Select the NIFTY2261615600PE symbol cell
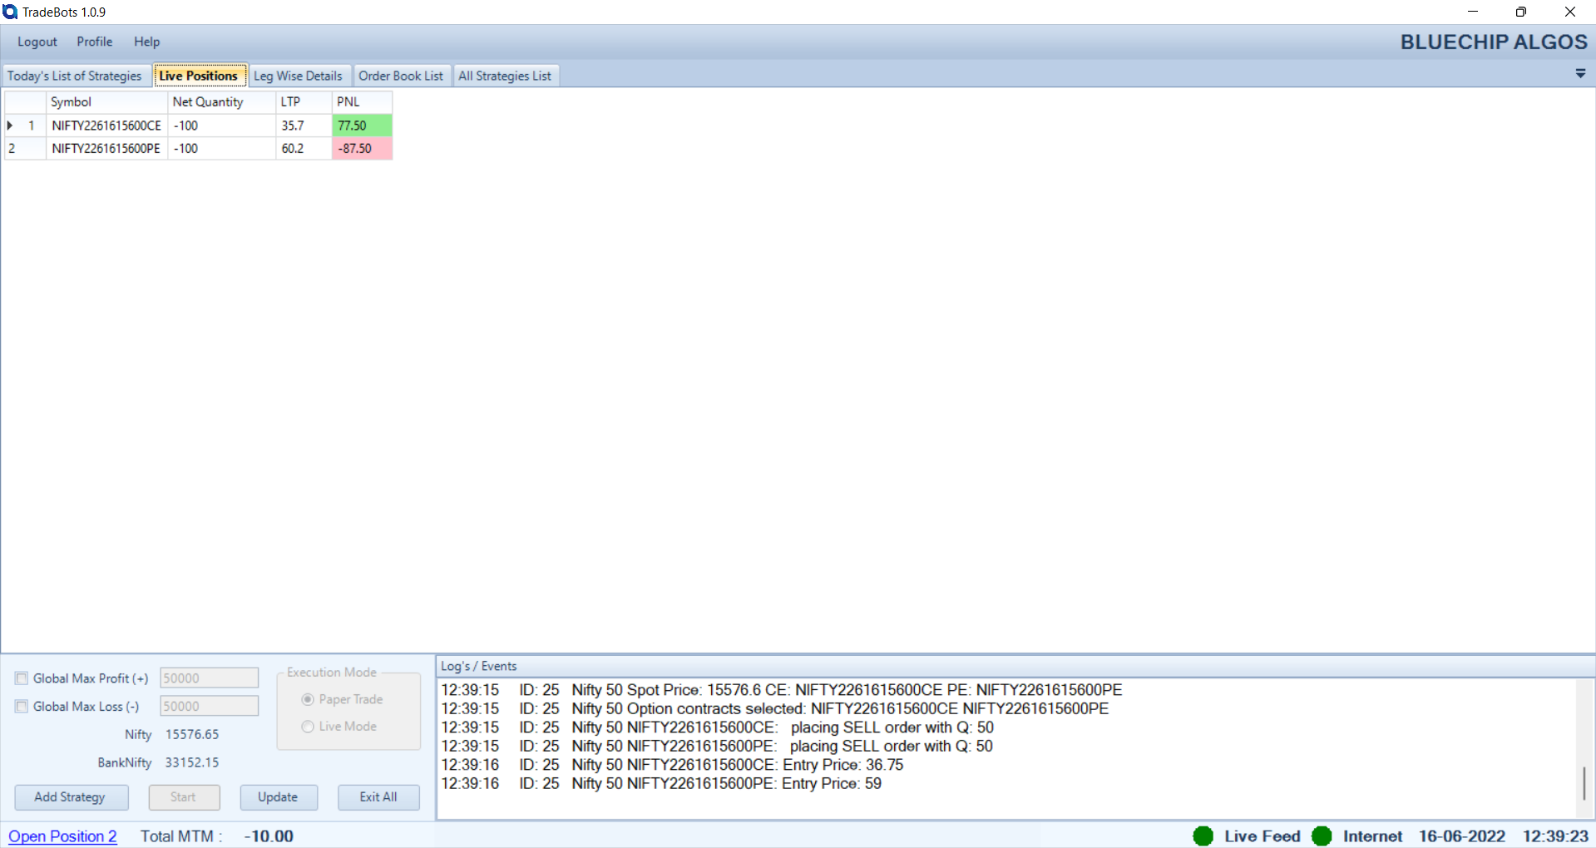The width and height of the screenshot is (1596, 848). (x=106, y=149)
